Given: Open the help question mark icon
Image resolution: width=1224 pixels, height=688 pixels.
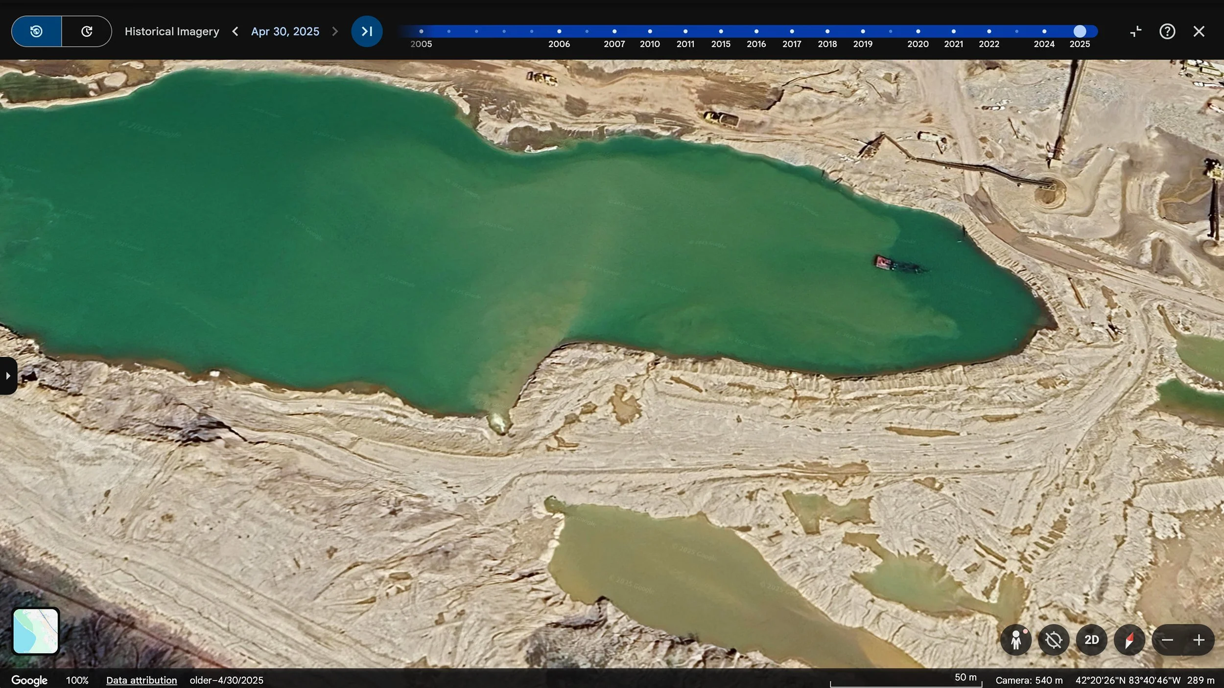Looking at the screenshot, I should pos(1167,31).
